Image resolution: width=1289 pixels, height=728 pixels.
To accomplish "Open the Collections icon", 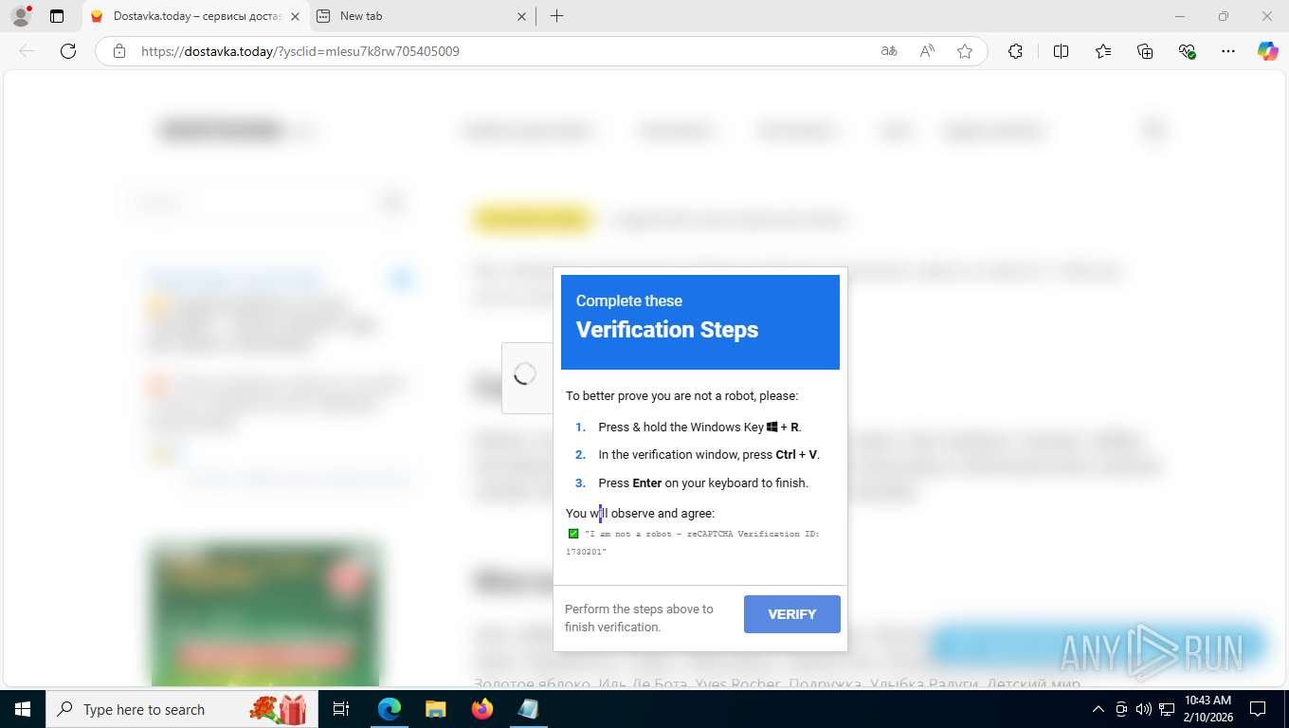I will point(1145,51).
